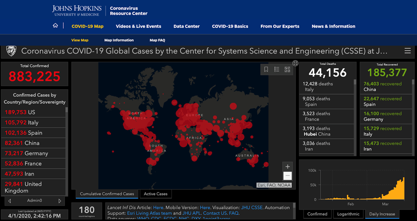The height and width of the screenshot is (221, 417).
Task: Click Spain 9,053 deaths entry
Action: [x=327, y=102]
